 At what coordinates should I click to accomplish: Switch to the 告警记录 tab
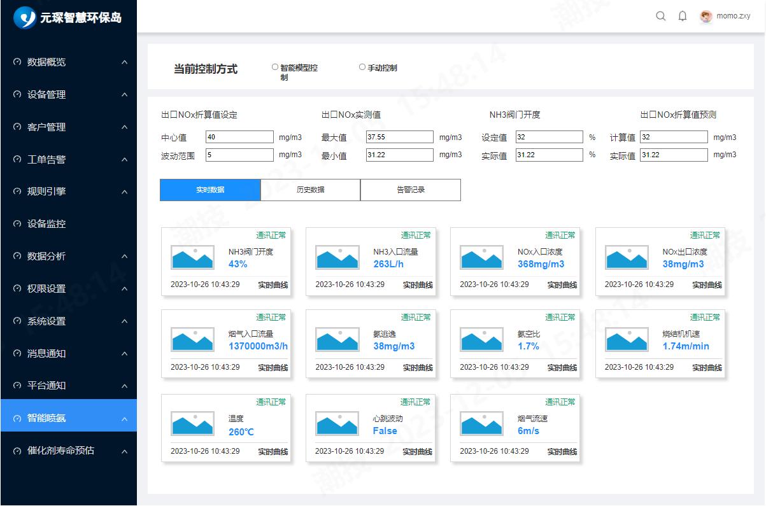click(410, 190)
